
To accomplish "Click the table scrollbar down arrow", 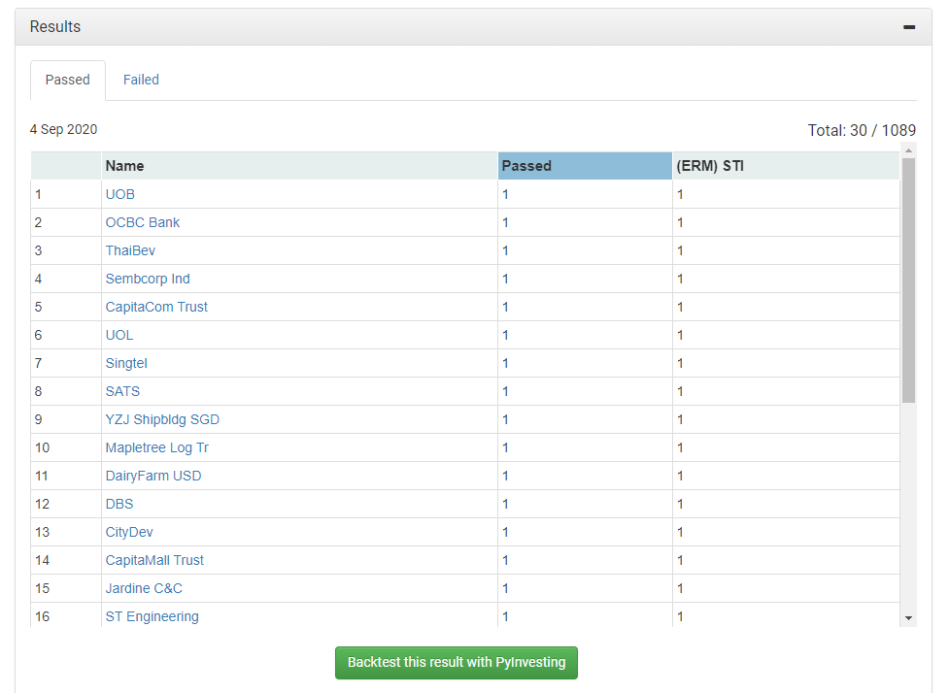I will [908, 618].
